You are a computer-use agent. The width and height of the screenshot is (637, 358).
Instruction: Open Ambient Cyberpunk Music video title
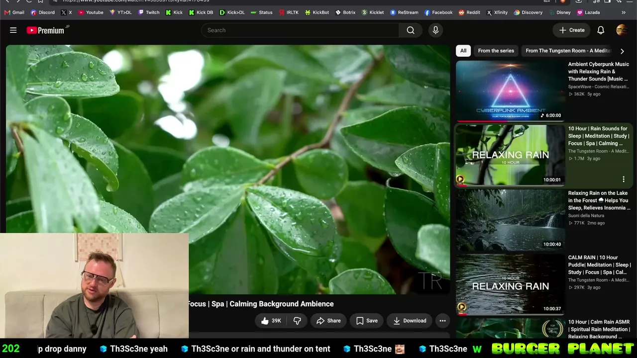[x=599, y=72]
